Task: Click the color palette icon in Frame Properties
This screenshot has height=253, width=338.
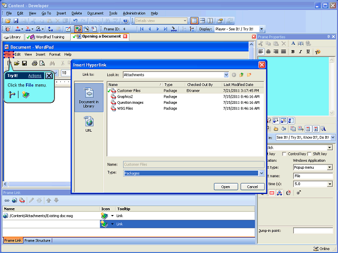Action: click(x=317, y=52)
